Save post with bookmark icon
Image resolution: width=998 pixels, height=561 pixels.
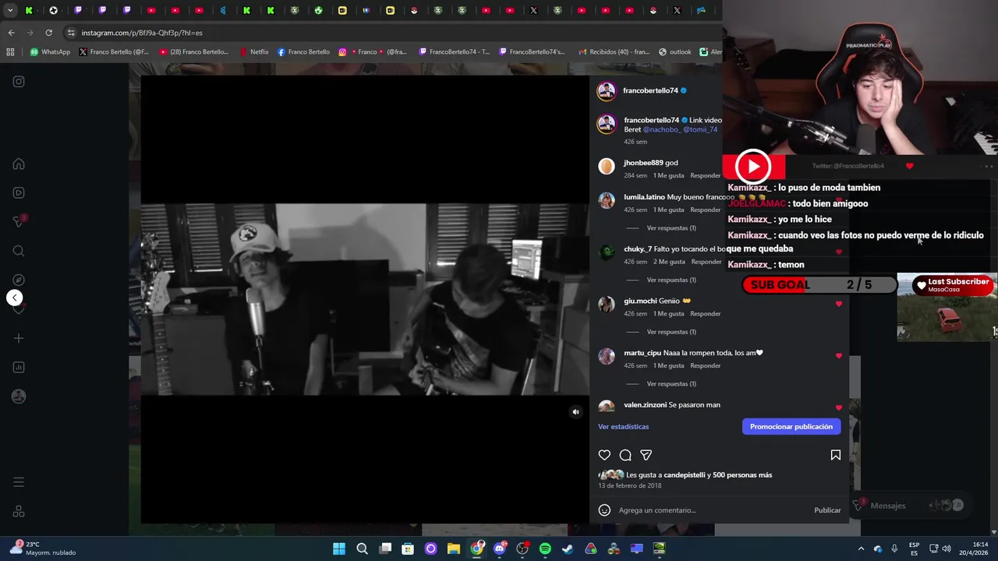(835, 455)
